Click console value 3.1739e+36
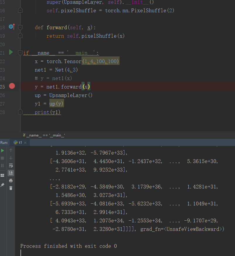The height and width of the screenshot is (256, 235). 147,187
